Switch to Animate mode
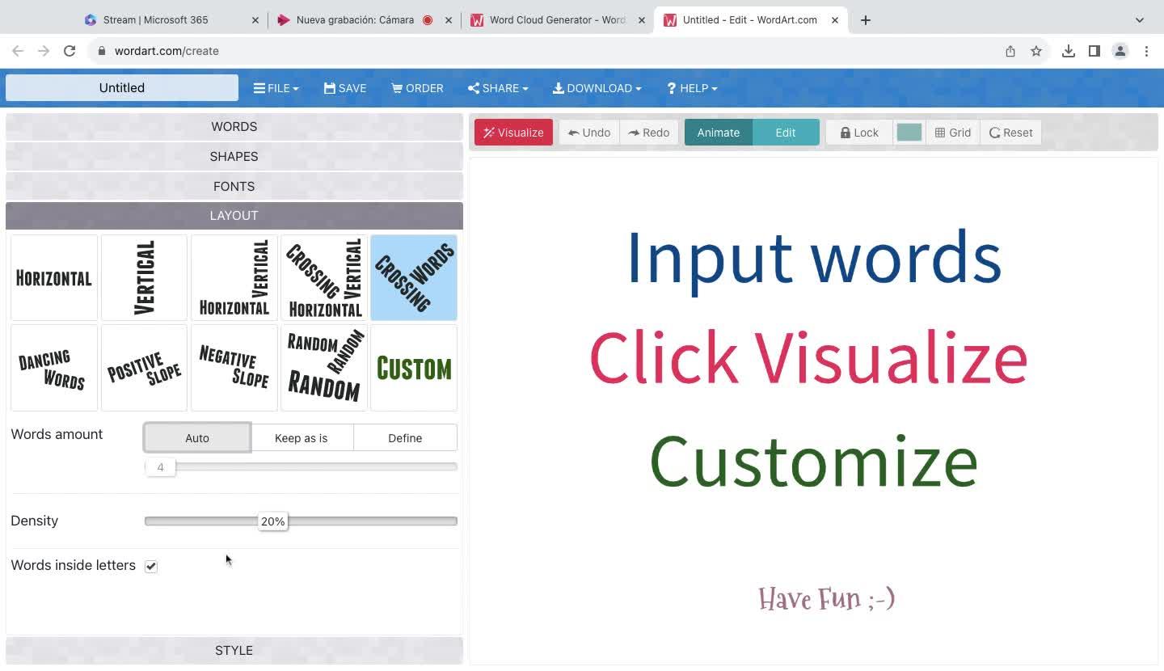 tap(719, 133)
